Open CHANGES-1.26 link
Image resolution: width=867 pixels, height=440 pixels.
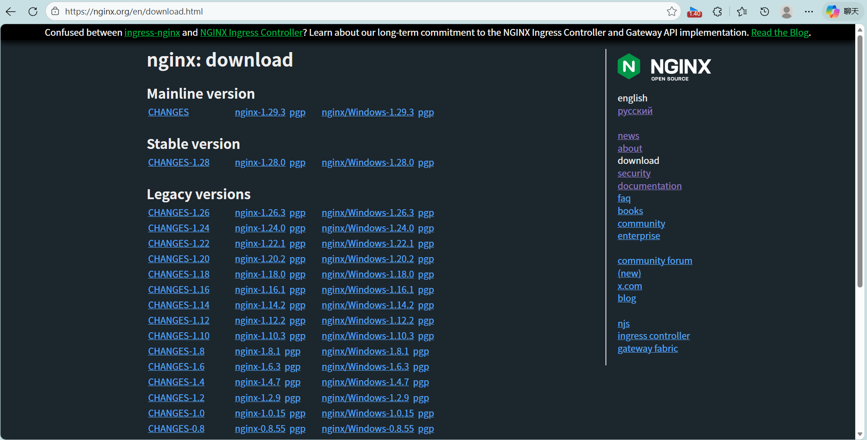179,213
